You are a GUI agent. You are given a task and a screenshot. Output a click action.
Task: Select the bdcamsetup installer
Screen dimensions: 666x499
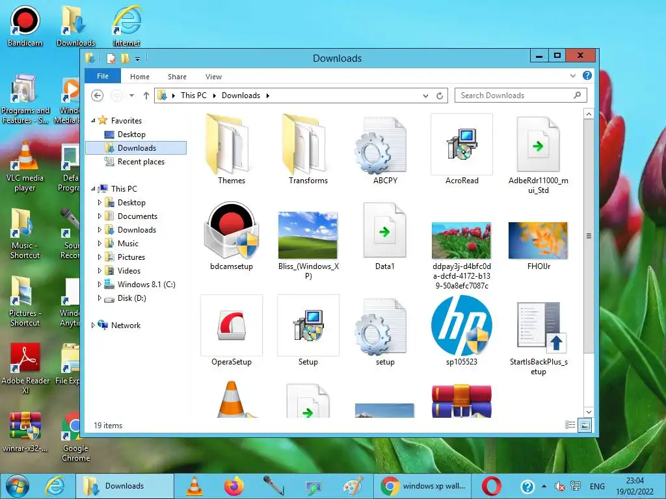[231, 235]
